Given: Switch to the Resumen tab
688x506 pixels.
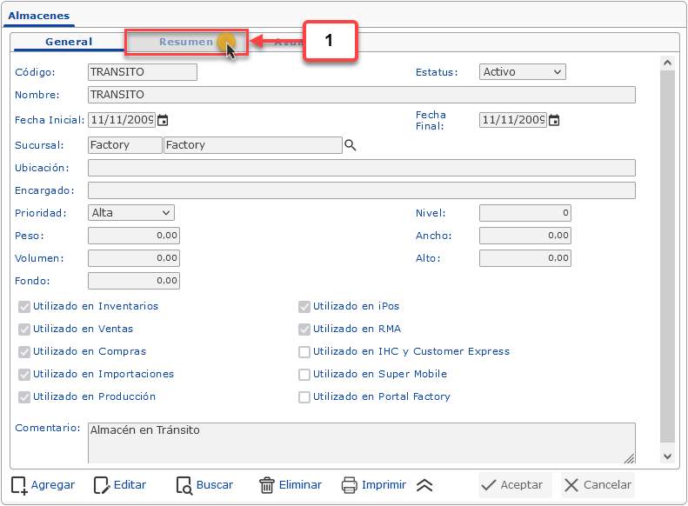Looking at the screenshot, I should [186, 42].
